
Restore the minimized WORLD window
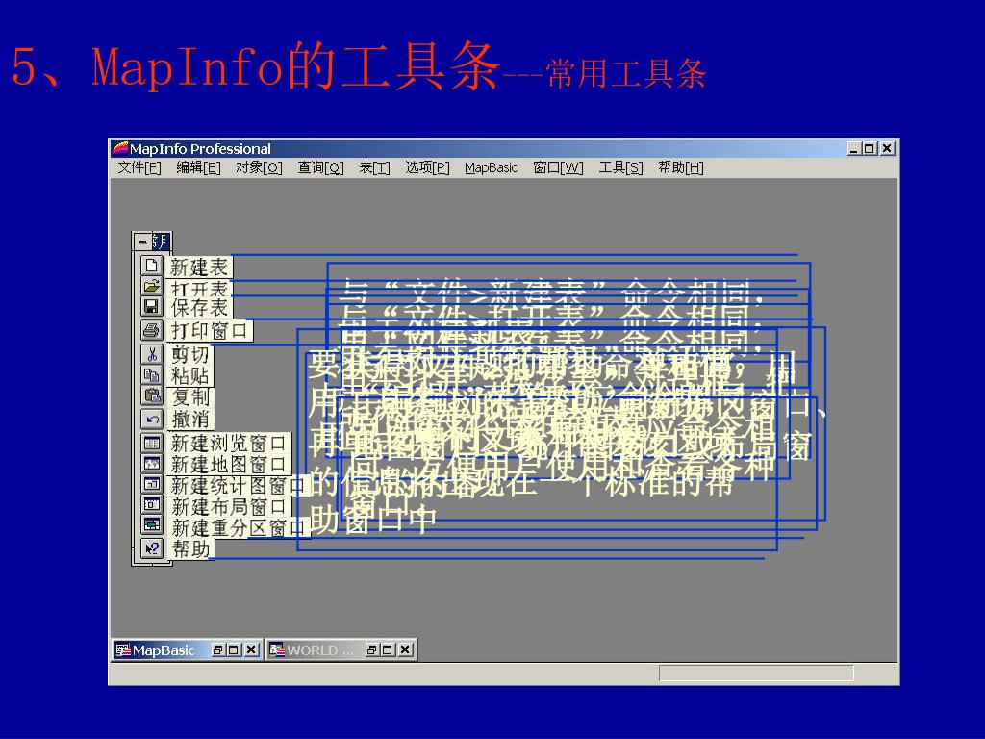(372, 650)
